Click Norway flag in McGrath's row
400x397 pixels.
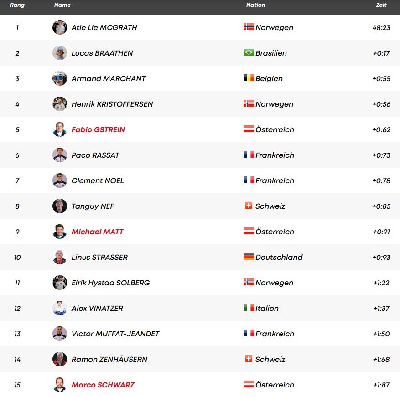tap(249, 27)
